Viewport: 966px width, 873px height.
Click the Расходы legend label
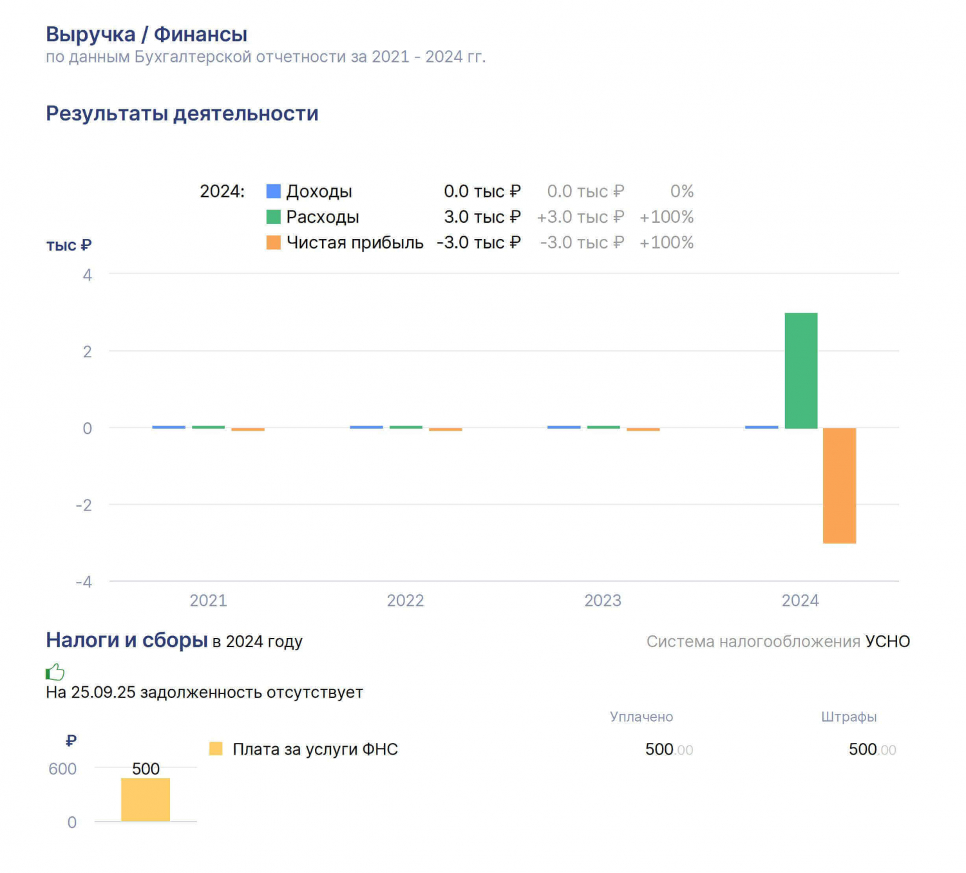click(323, 217)
